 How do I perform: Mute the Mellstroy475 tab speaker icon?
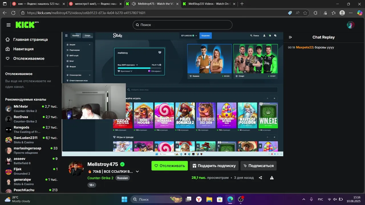point(133,4)
